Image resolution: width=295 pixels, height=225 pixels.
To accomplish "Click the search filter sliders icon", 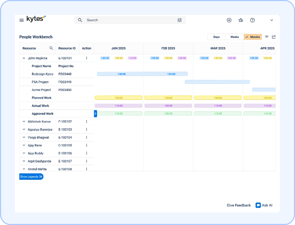I will 180,20.
